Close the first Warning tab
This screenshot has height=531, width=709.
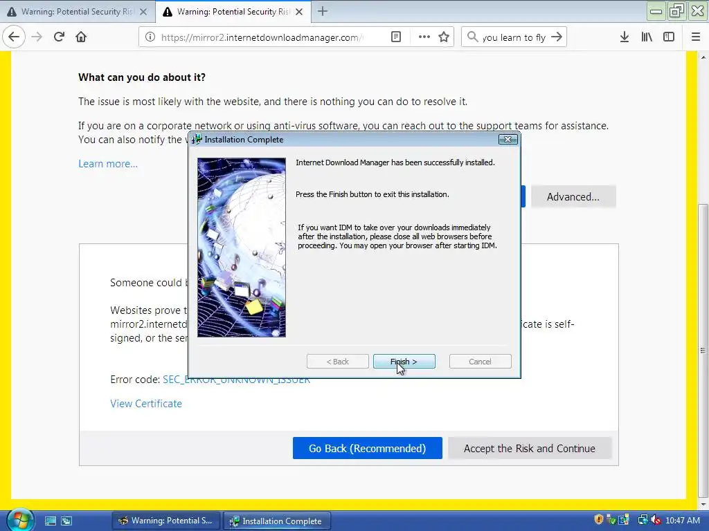pyautogui.click(x=143, y=12)
